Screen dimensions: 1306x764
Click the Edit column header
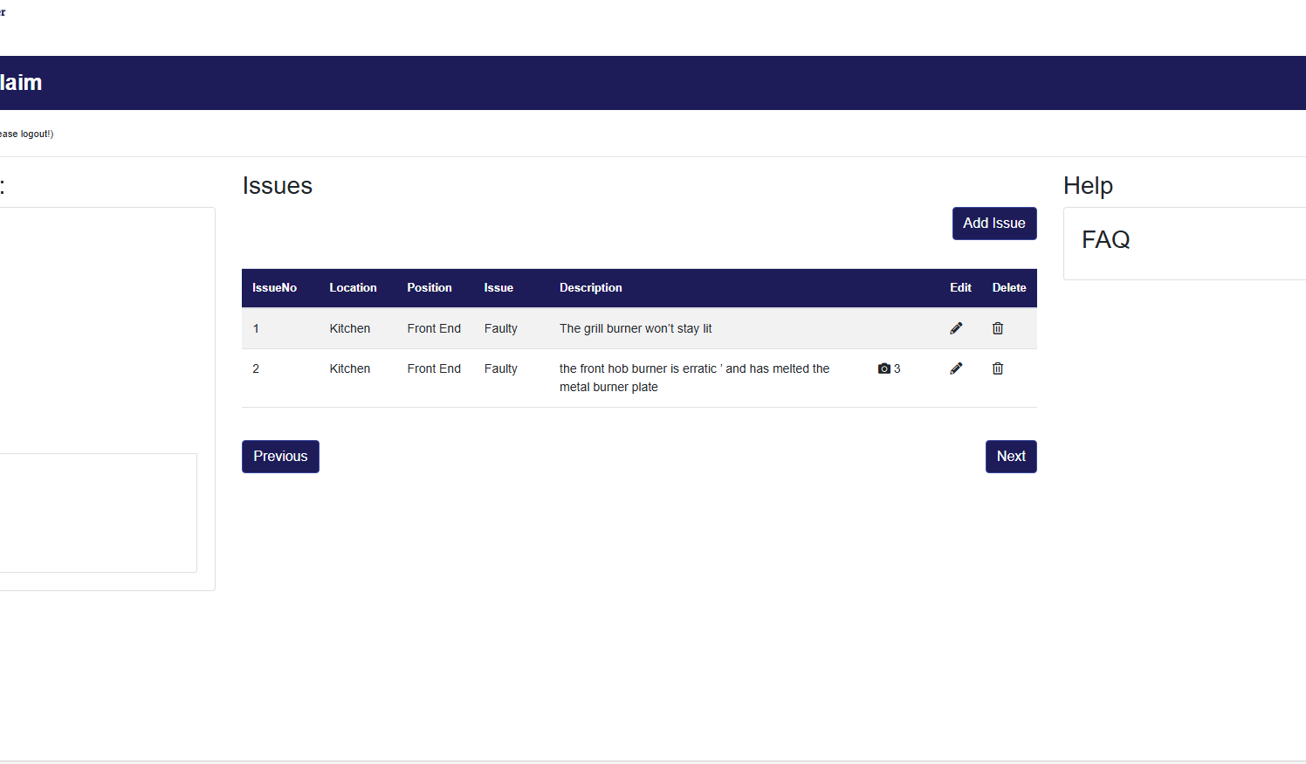pos(960,288)
